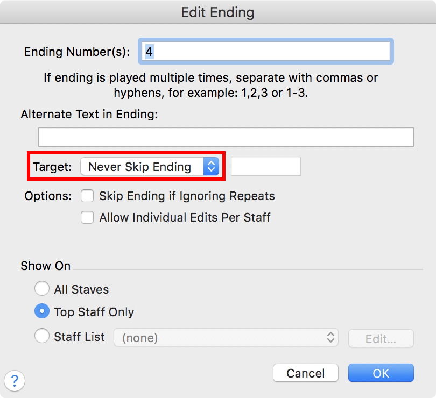Select the Staff List radio button
This screenshot has height=398, width=436.
pyautogui.click(x=41, y=337)
